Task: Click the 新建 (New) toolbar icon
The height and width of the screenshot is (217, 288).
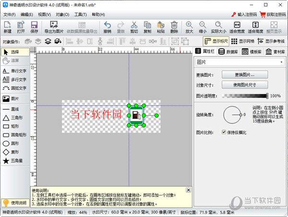Action: click(7, 27)
